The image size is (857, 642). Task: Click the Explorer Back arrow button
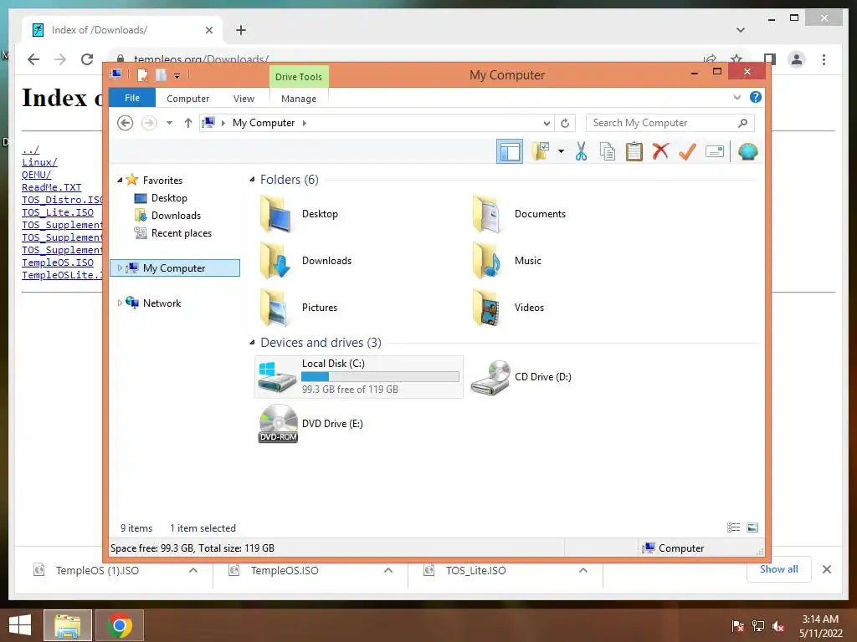coord(126,123)
